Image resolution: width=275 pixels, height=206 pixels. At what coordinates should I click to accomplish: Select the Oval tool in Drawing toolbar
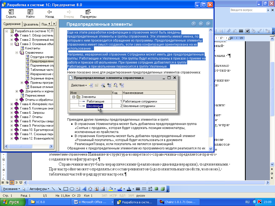[72, 189]
